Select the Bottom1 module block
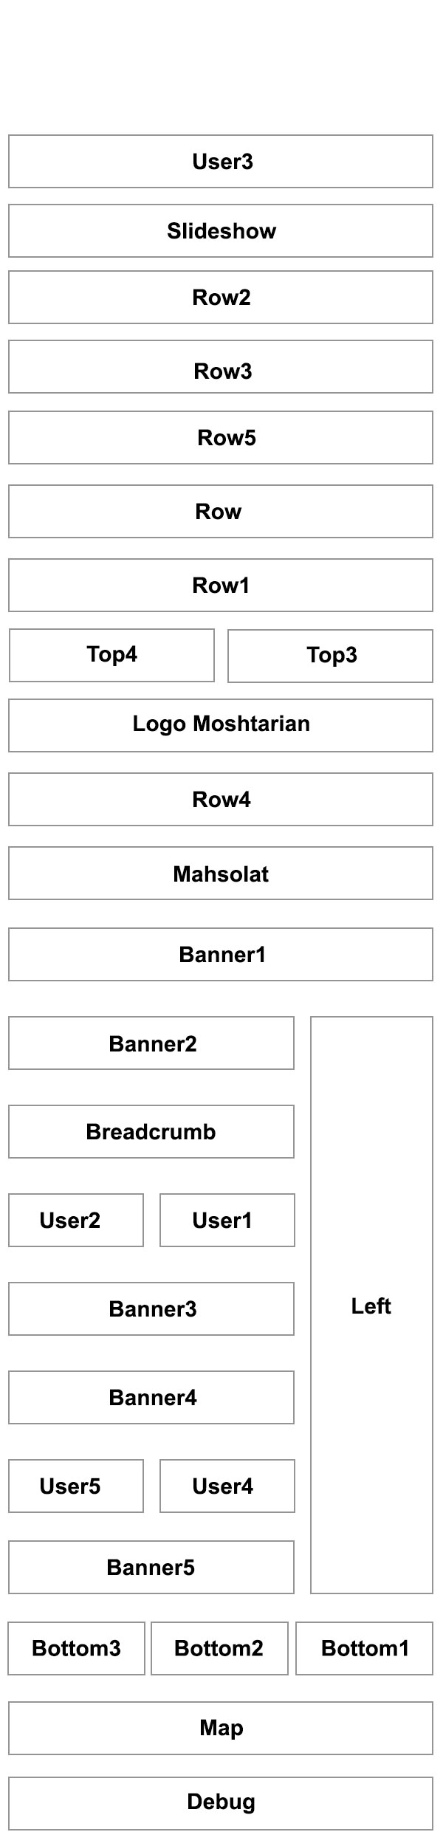The width and height of the screenshot is (443, 1846). point(364,1649)
